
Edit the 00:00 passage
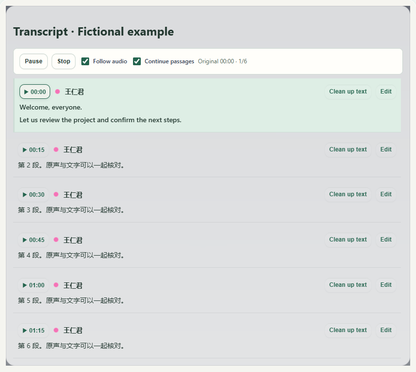(386, 92)
